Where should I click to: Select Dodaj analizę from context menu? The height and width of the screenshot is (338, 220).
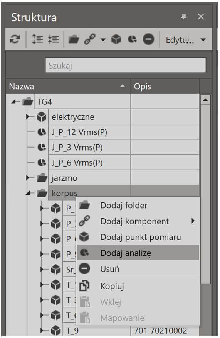point(138,253)
